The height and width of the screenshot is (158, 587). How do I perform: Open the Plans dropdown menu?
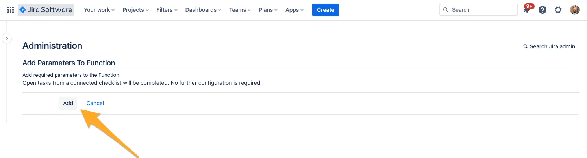268,10
